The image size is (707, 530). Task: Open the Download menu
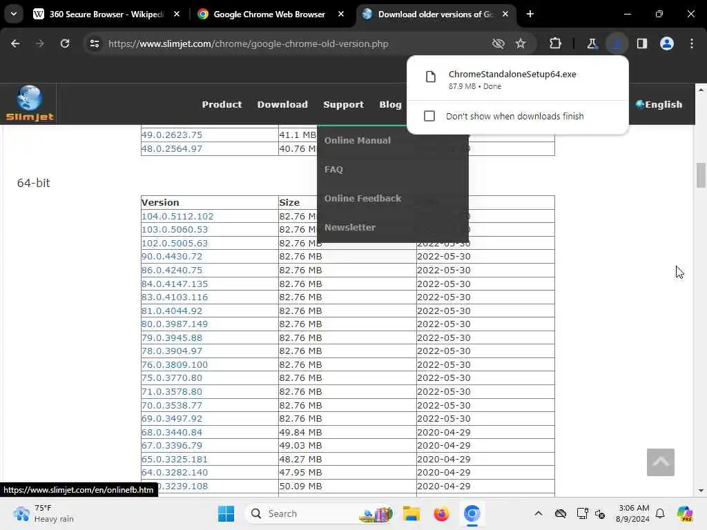282,104
